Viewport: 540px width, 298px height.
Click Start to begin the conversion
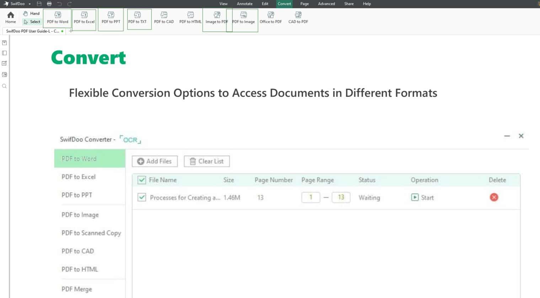point(422,198)
